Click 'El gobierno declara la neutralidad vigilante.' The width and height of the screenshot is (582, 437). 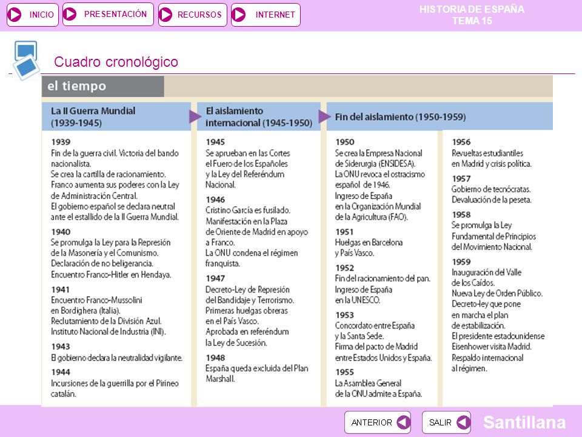(x=116, y=358)
